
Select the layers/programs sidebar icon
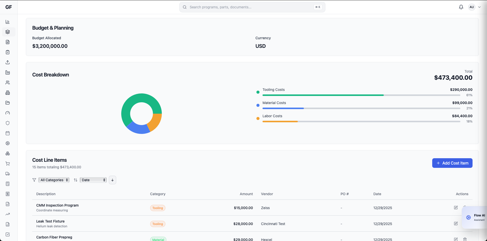click(8, 32)
